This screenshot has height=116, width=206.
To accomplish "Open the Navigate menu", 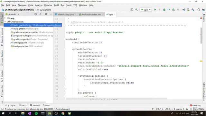I will click(22, 5).
